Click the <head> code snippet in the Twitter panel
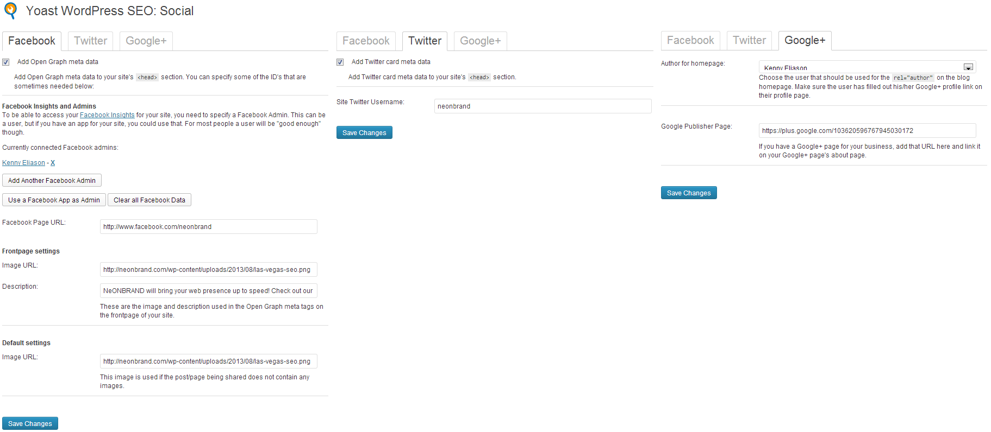991x432 pixels. pyautogui.click(x=479, y=77)
